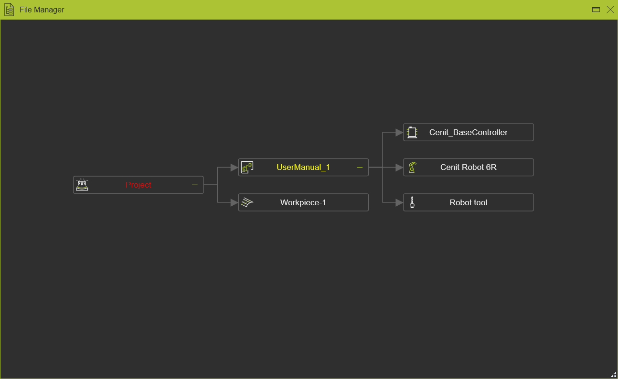The image size is (618, 379).
Task: Select the Cenit_BaseController node
Action: point(473,132)
